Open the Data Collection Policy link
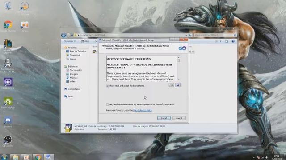The width and height of the screenshot is (286, 160). [143, 110]
